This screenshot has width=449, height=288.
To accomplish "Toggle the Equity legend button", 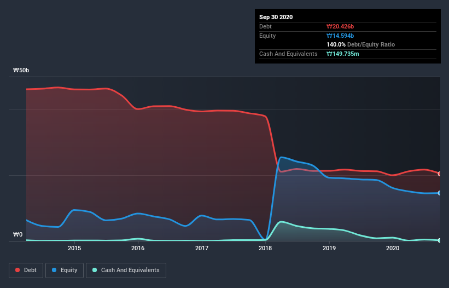I will 65,270.
